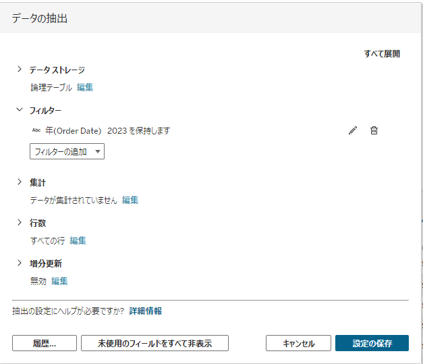This screenshot has width=423, height=364.
Task: Open the フィルターの追加 dropdown
Action: click(67, 151)
